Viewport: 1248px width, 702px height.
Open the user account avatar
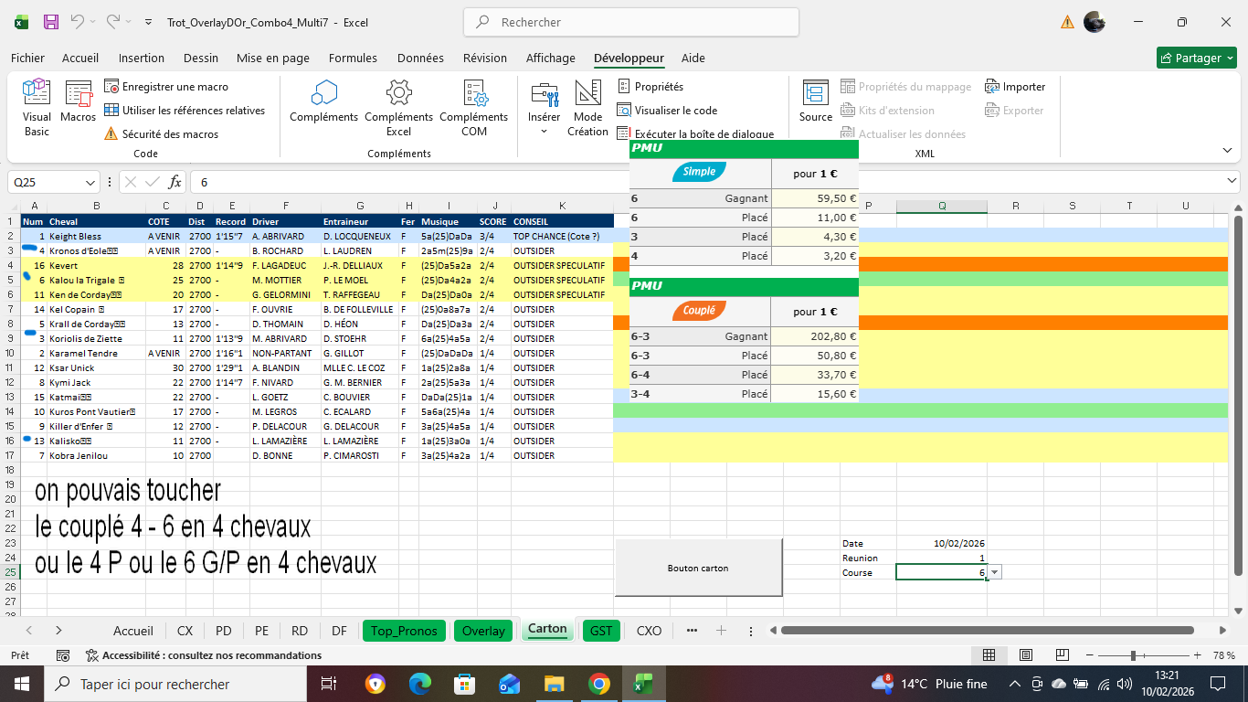[x=1095, y=22]
